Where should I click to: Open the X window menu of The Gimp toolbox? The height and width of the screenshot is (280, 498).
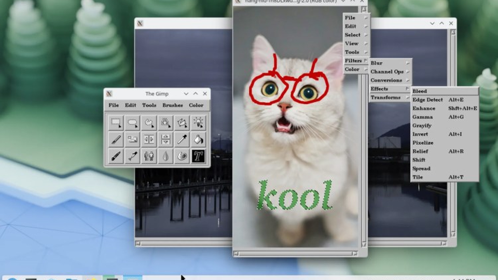click(109, 94)
